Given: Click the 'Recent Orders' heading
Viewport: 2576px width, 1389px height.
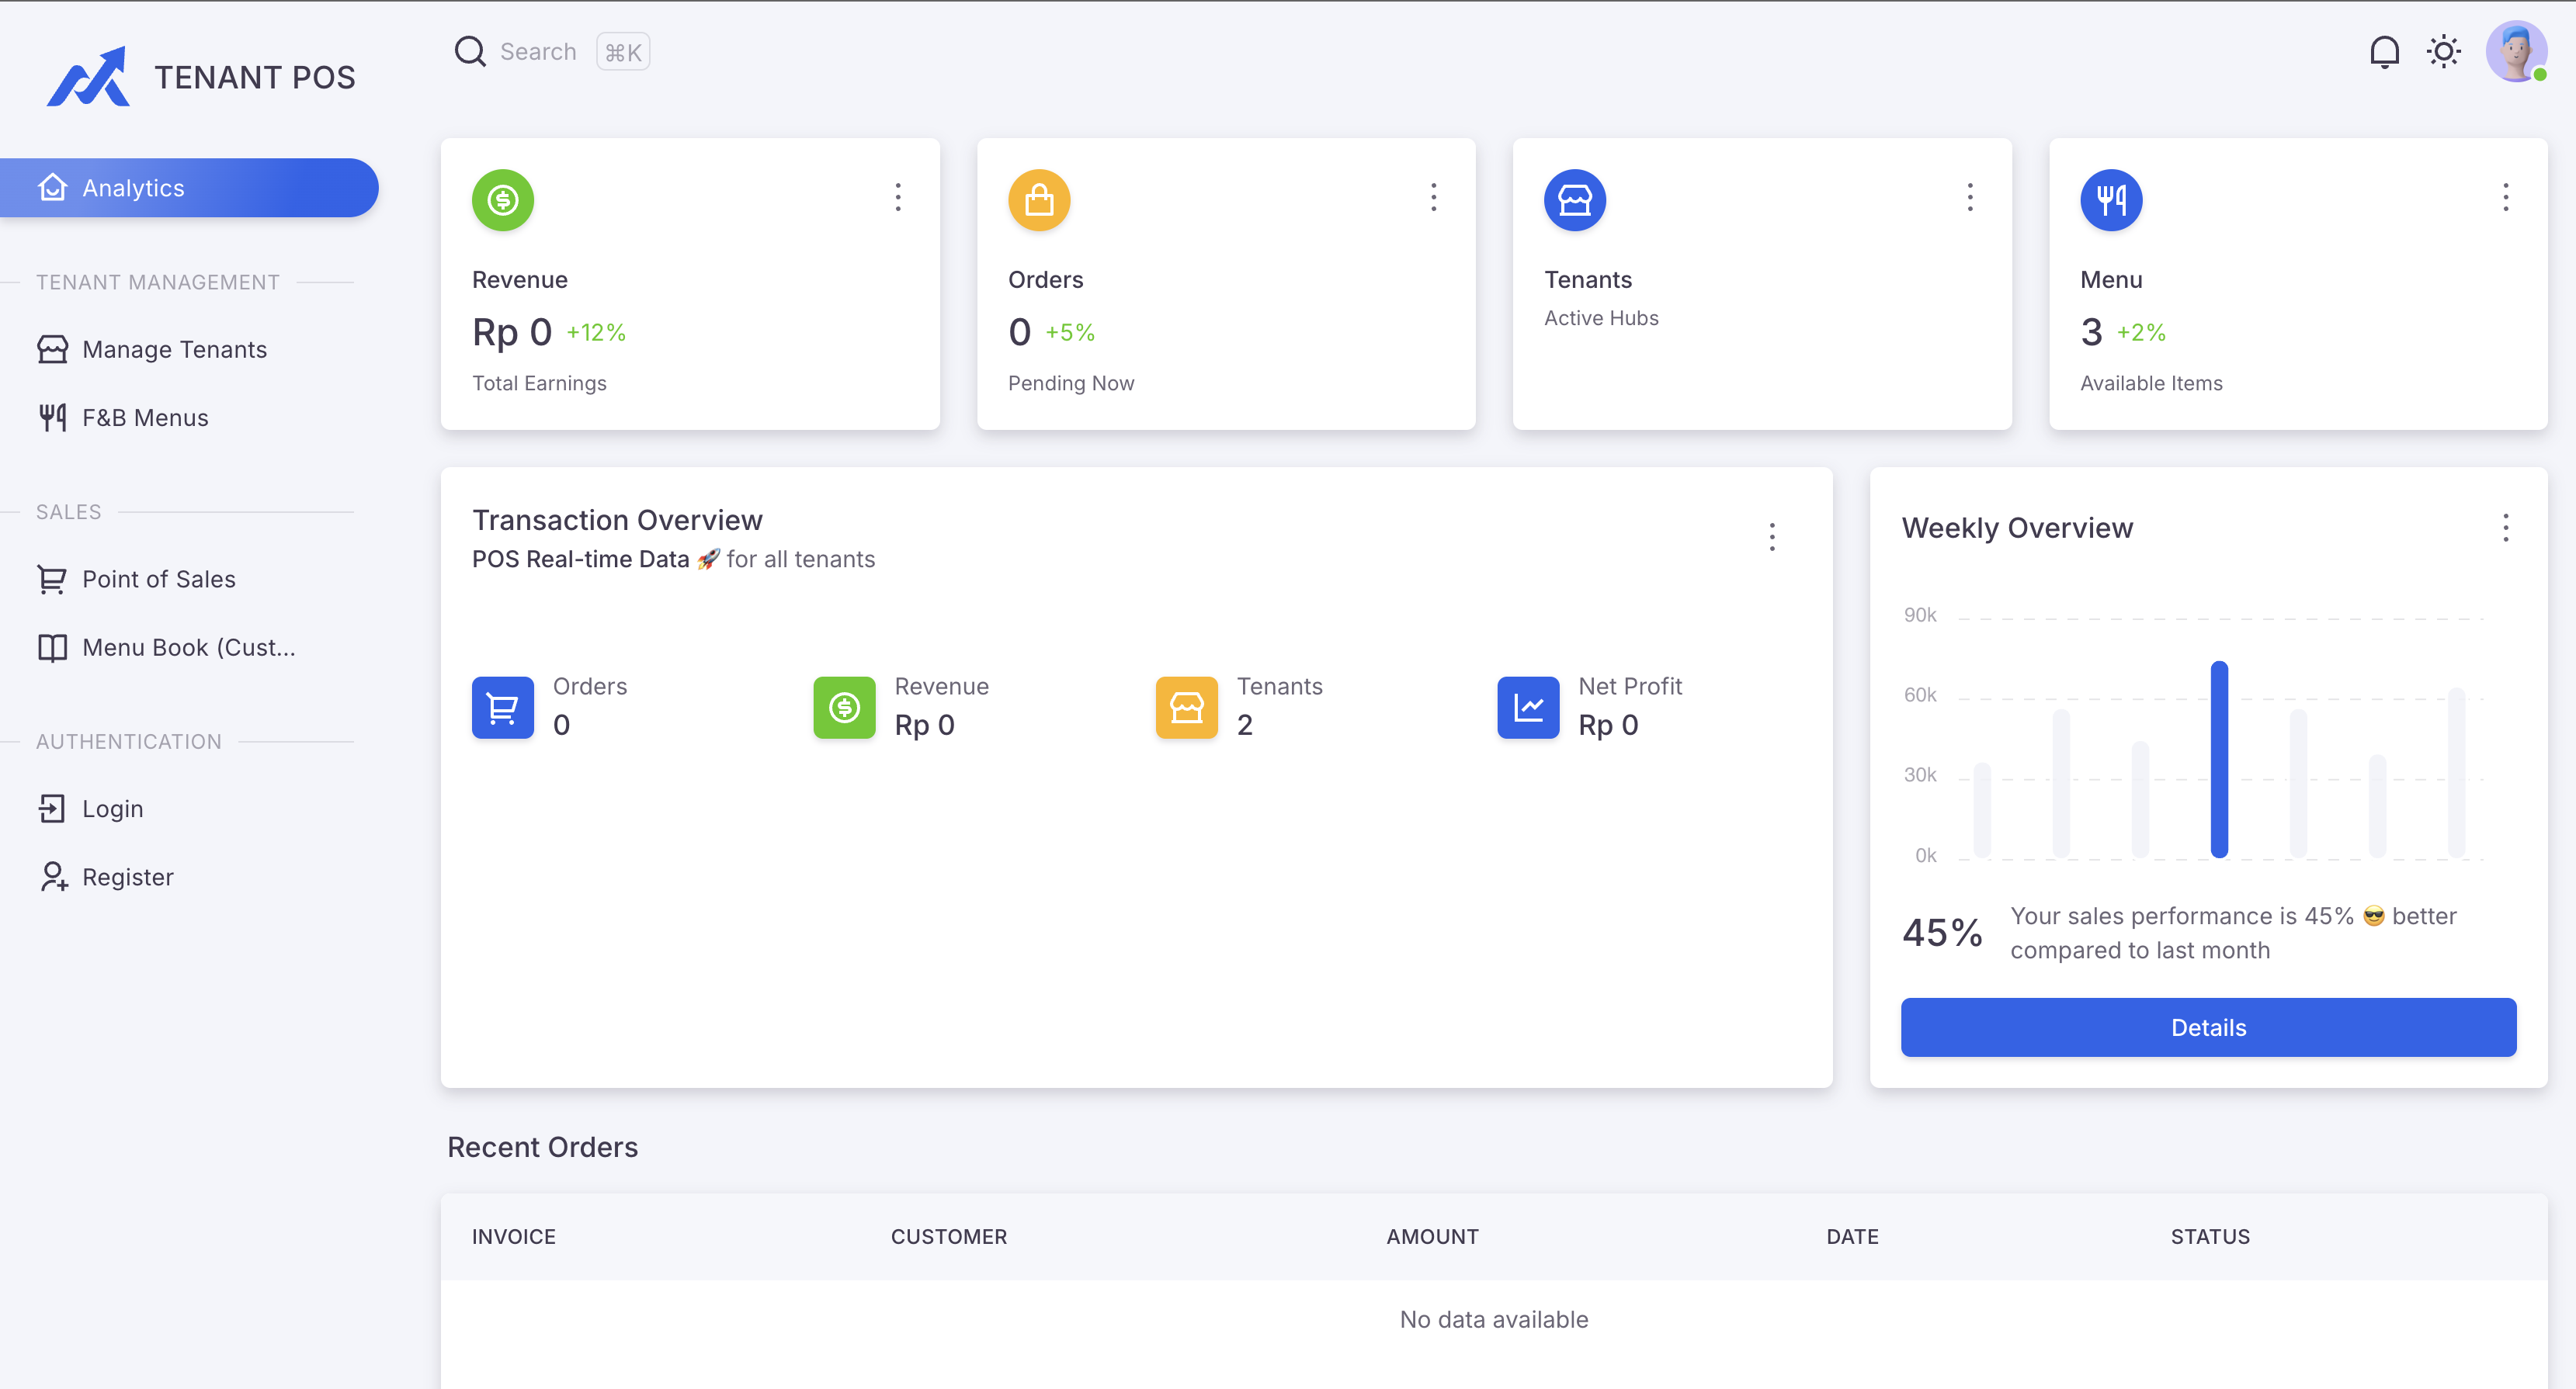Looking at the screenshot, I should tap(542, 1147).
